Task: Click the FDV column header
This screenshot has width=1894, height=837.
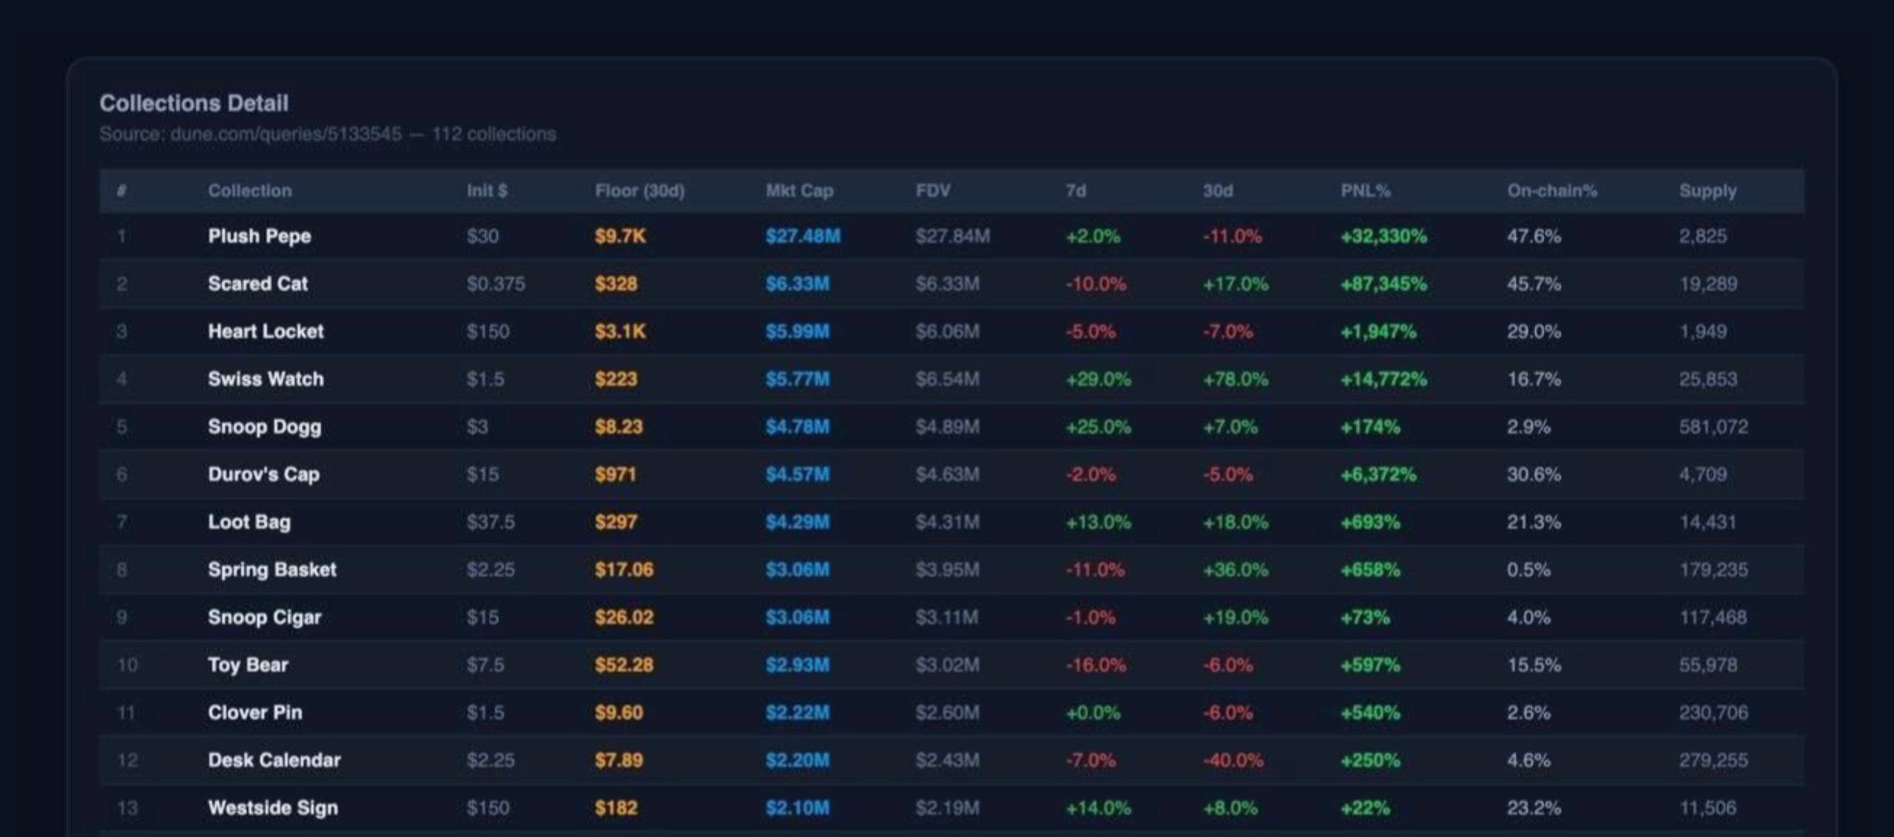Action: point(932,191)
